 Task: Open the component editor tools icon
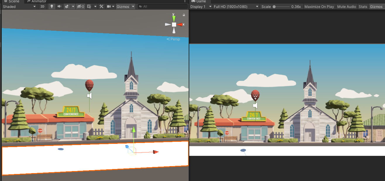pyautogui.click(x=102, y=6)
